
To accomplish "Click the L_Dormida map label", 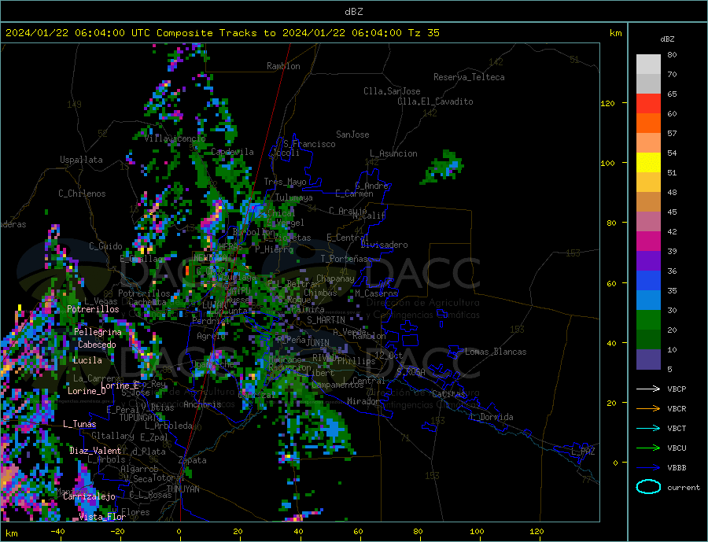I will 492,417.
